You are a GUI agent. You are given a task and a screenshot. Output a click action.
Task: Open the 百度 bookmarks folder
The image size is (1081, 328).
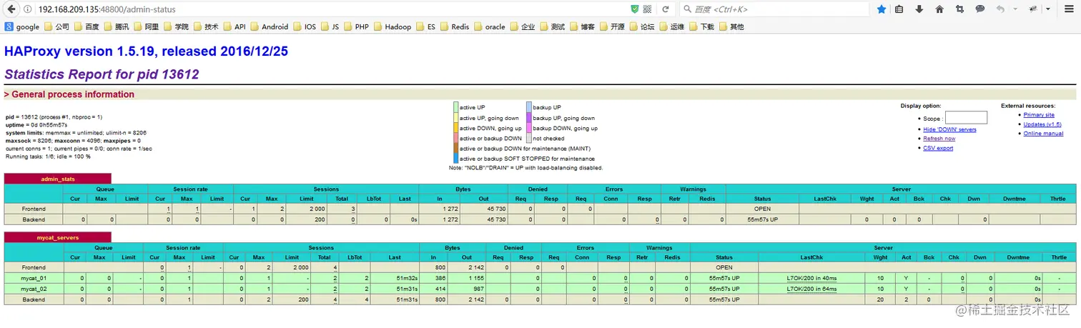point(87,26)
